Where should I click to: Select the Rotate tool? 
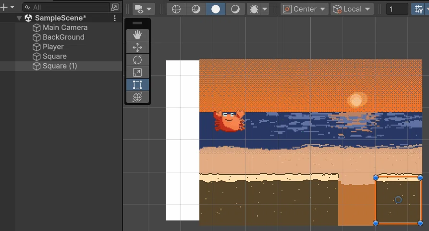(137, 60)
